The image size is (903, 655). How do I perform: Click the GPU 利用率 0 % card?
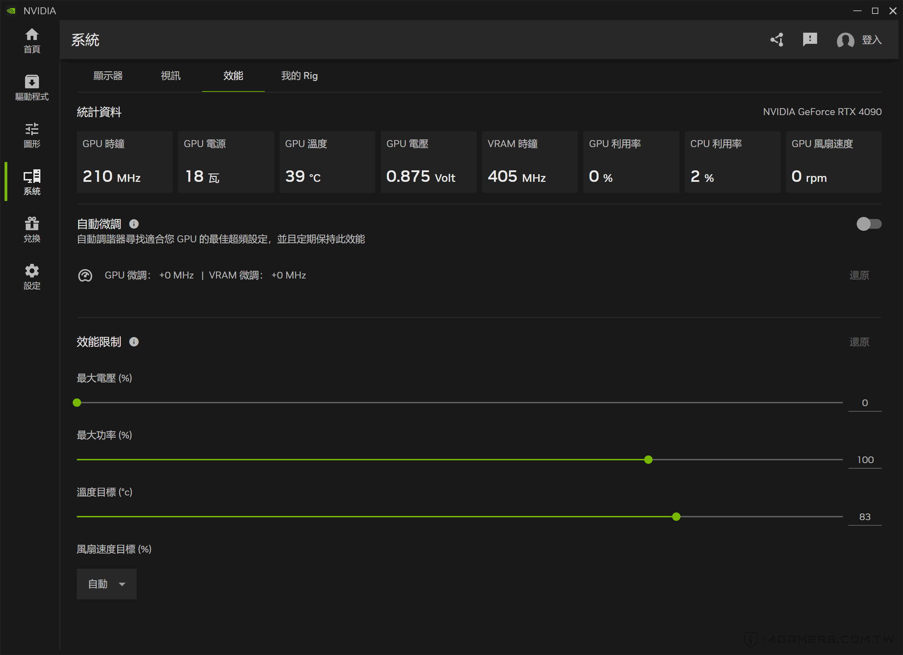[x=631, y=162]
